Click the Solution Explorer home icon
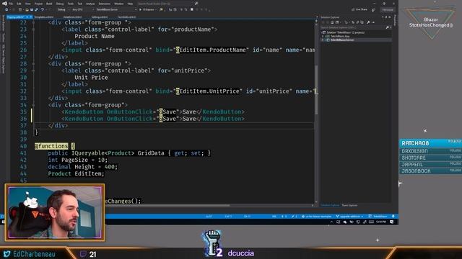The width and height of the screenshot is (462, 259). point(332,22)
